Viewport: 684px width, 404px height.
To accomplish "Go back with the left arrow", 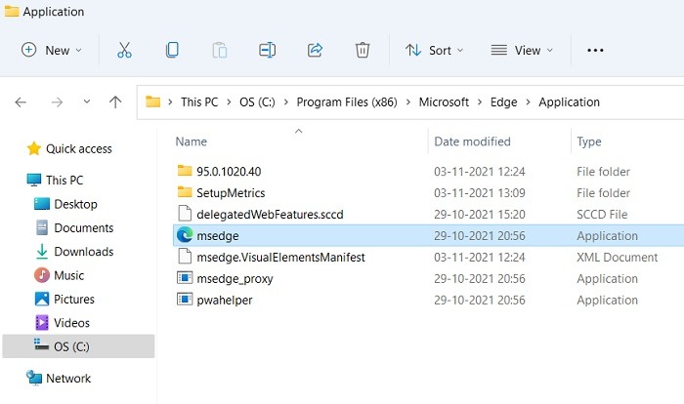I will coord(21,102).
